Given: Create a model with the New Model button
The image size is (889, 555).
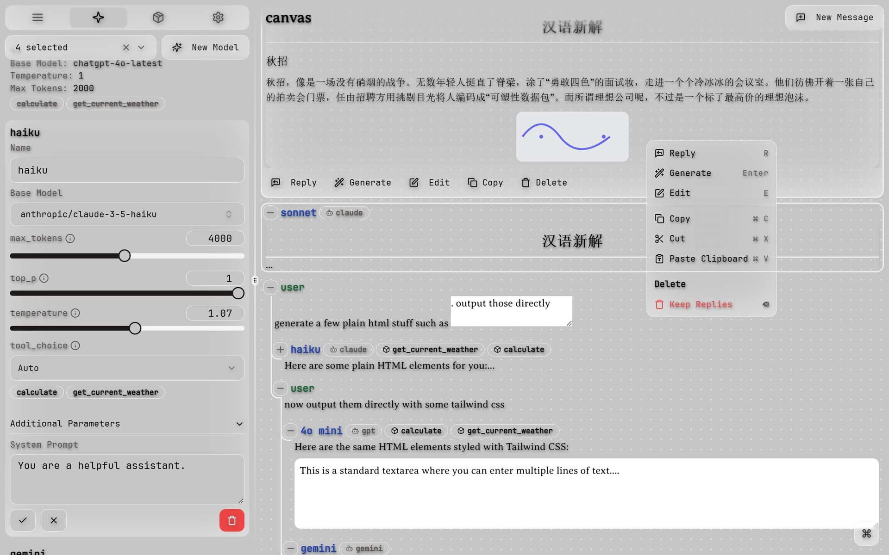Looking at the screenshot, I should pyautogui.click(x=205, y=47).
